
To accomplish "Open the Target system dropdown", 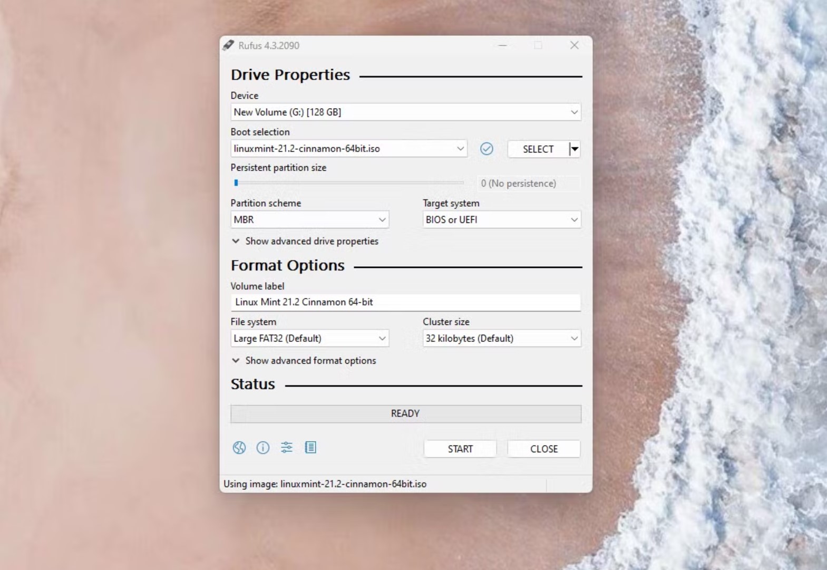I will pos(502,219).
